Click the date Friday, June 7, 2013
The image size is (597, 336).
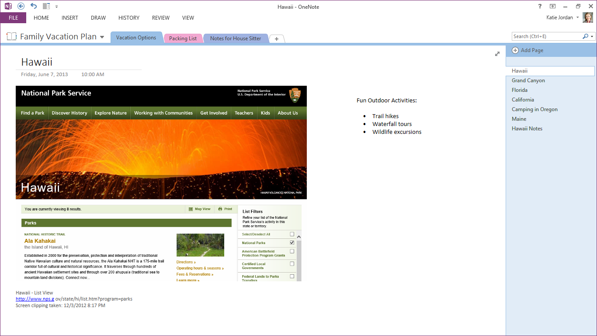click(45, 74)
